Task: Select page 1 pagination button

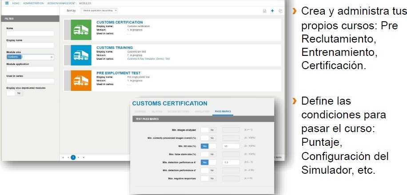Action: click(73, 157)
